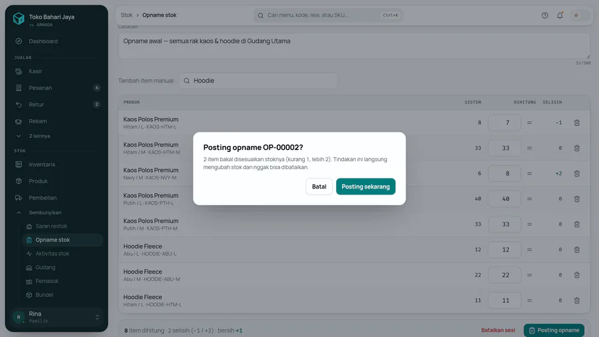599x337 pixels.
Task: Expand the 2 lainnya section
Action: point(57,136)
